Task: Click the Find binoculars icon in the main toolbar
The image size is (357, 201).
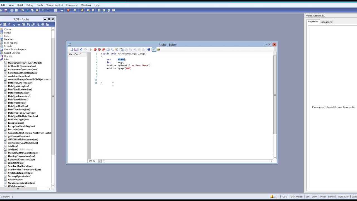Action: click(43, 10)
